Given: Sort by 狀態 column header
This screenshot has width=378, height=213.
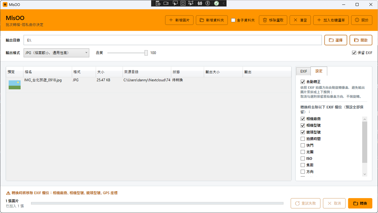Looking at the screenshot, I should click(188, 72).
